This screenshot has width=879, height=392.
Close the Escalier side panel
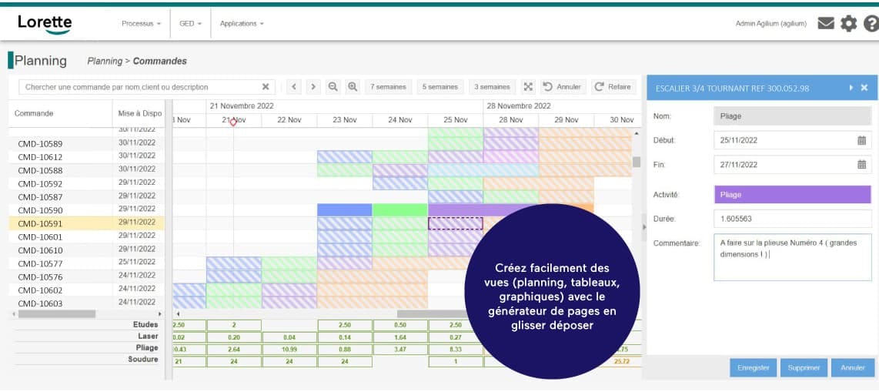(x=864, y=88)
